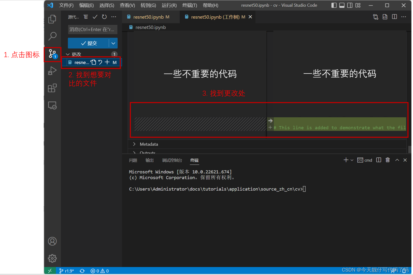
Task: Click the cmd terminal label
Action: tap(365, 160)
